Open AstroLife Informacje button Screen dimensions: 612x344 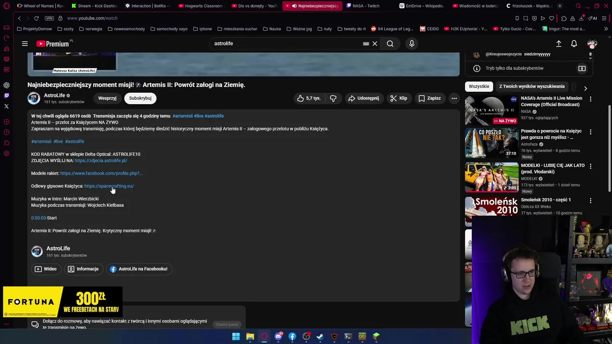[83, 269]
